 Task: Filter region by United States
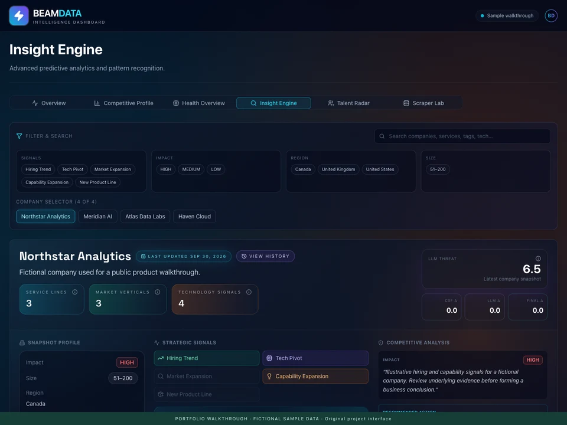[380, 169]
